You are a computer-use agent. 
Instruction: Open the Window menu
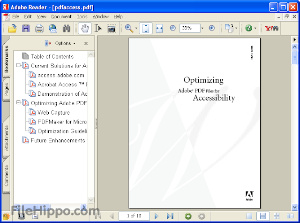pyautogui.click(x=101, y=17)
